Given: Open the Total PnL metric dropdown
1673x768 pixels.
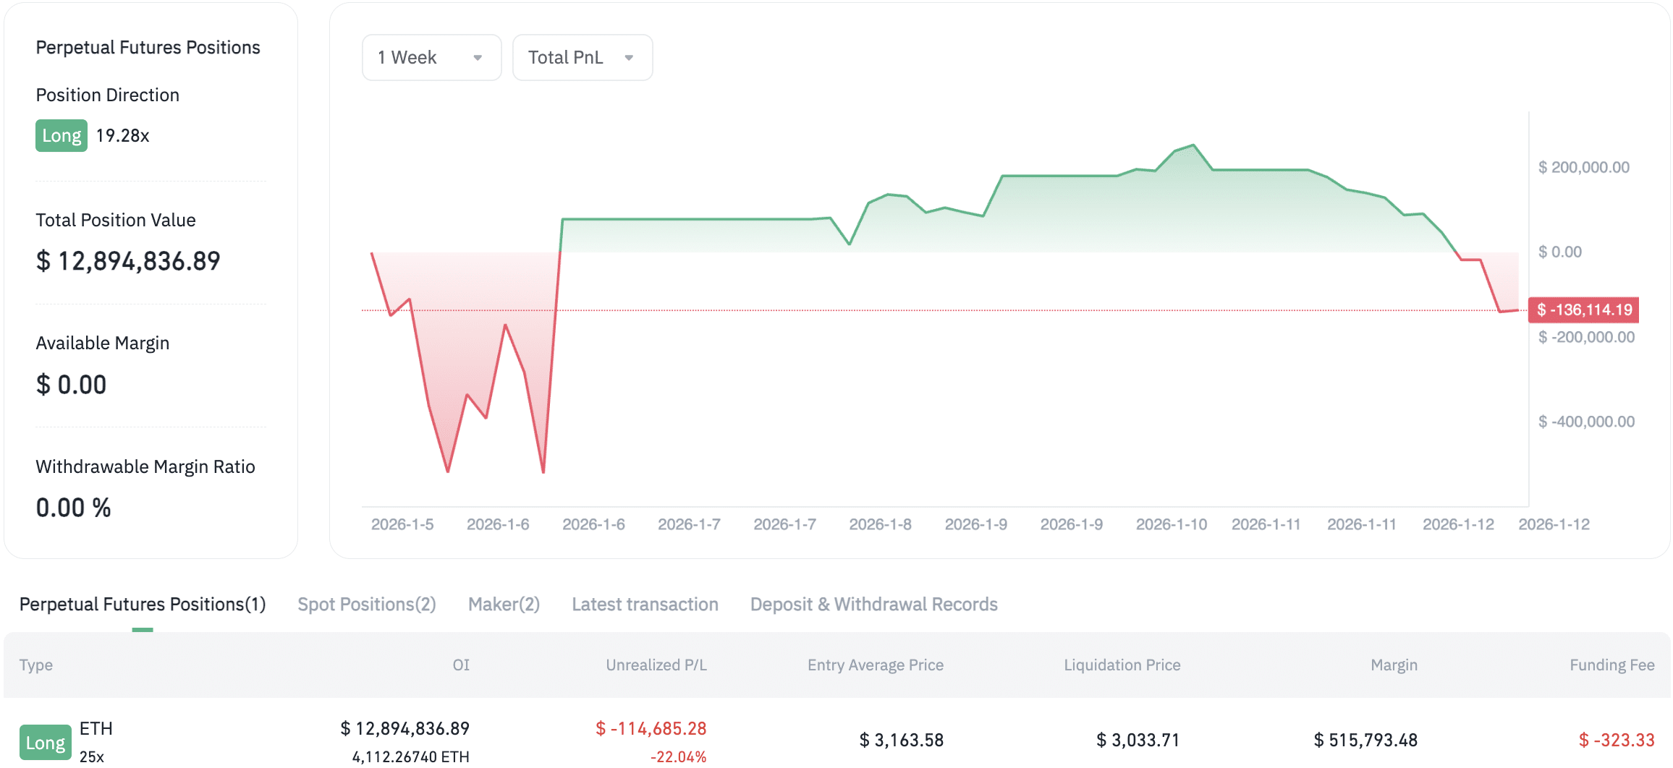Looking at the screenshot, I should [582, 57].
